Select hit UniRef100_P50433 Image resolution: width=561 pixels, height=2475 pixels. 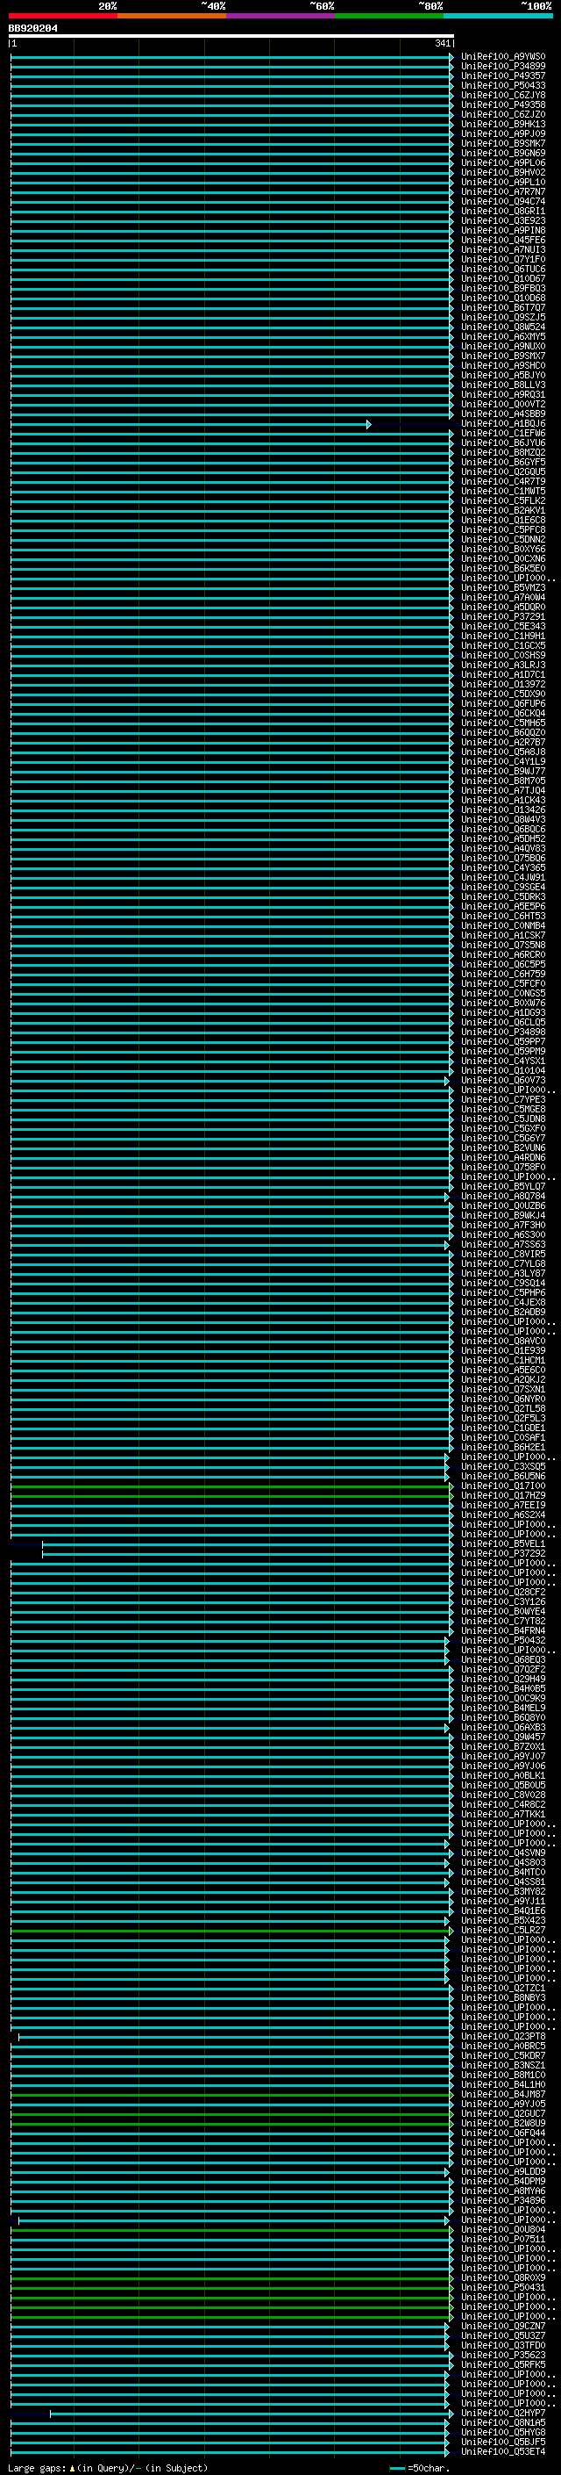[x=502, y=85]
